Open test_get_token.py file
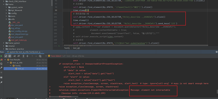This screenshot has width=218, height=99. click(18, 40)
